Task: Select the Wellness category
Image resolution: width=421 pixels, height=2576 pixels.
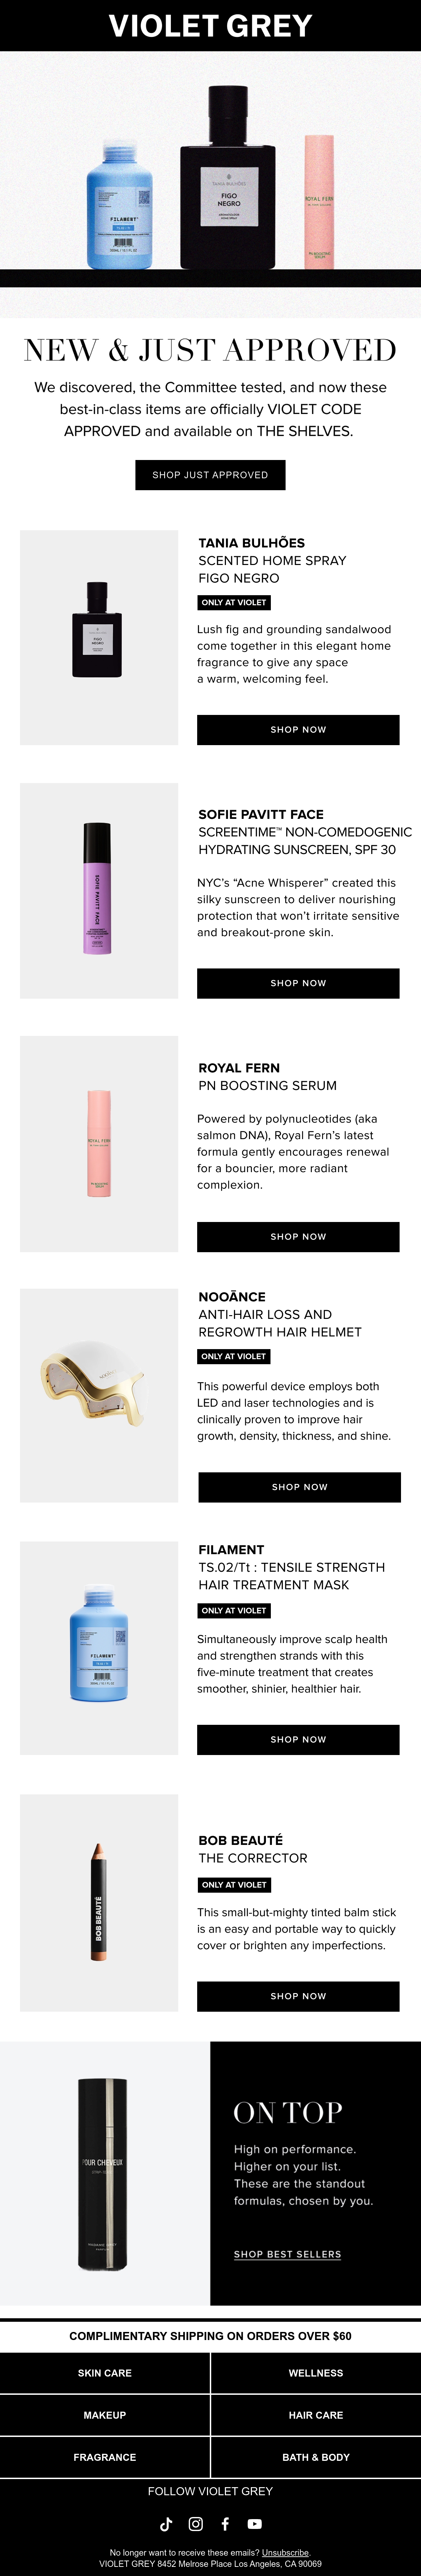Action: 316,2372
